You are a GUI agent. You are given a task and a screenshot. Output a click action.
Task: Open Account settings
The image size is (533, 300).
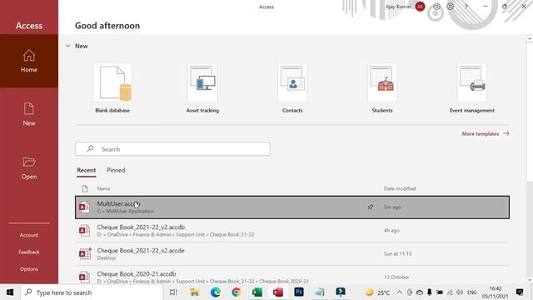pos(29,235)
